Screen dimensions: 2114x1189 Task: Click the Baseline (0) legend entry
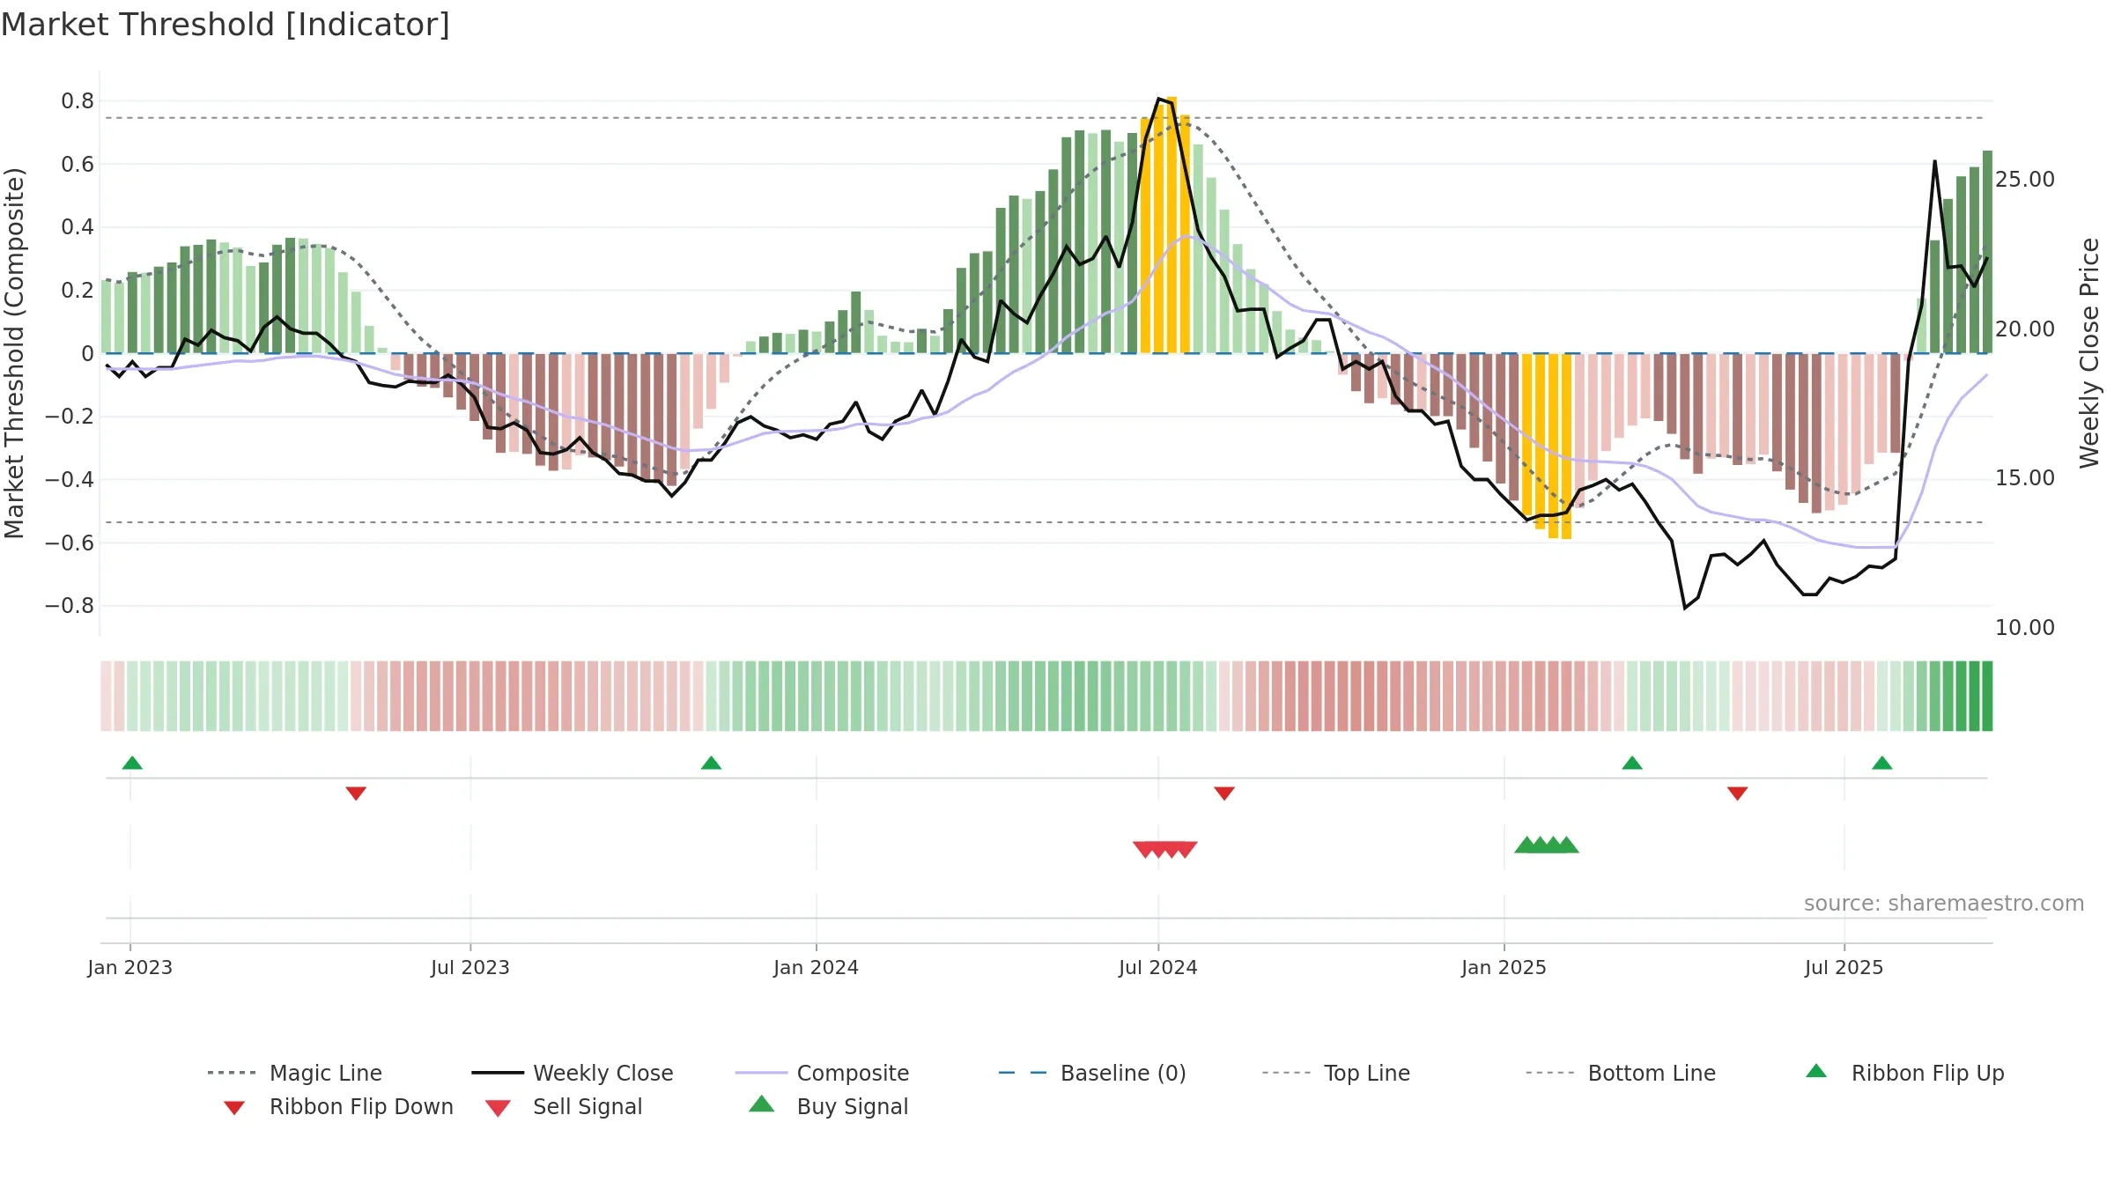pyautogui.click(x=1092, y=1073)
